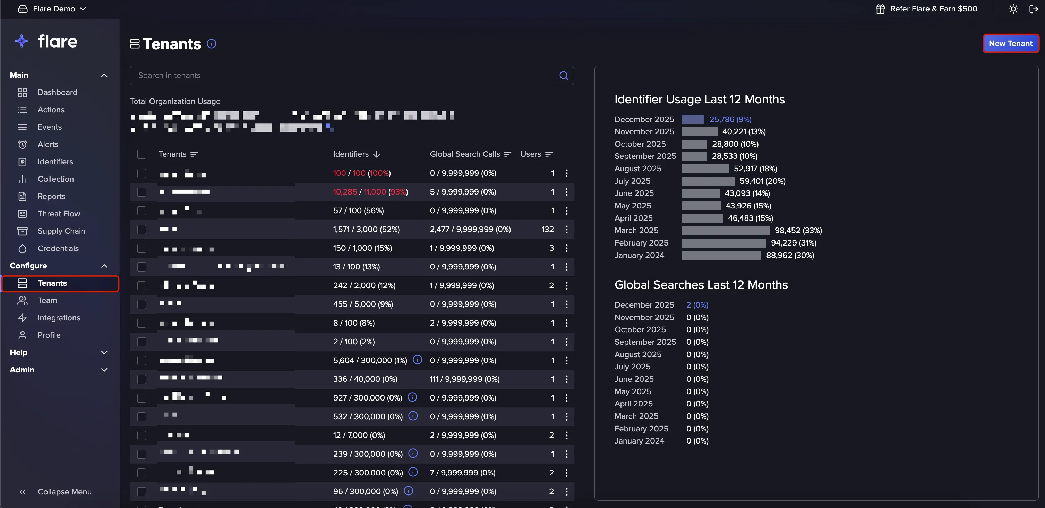Click the gift icon by Refer Flare
1045x508 pixels.
click(880, 9)
